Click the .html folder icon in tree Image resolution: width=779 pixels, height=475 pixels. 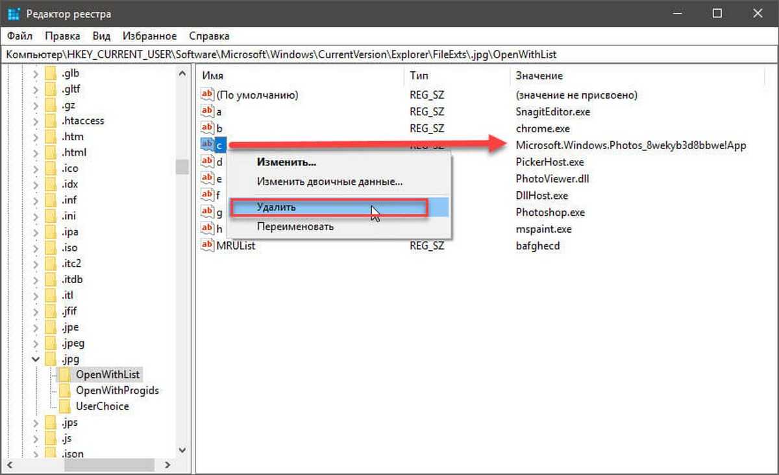[x=51, y=153]
